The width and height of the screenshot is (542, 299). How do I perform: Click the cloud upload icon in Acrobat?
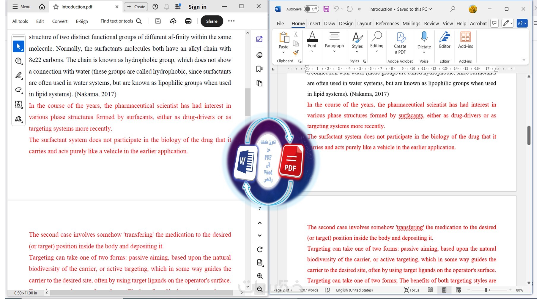[173, 21]
